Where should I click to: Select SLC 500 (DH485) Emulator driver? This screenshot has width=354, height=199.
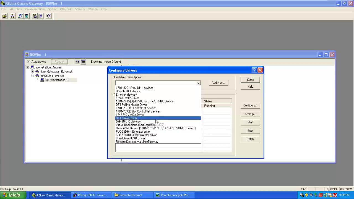(x=158, y=135)
